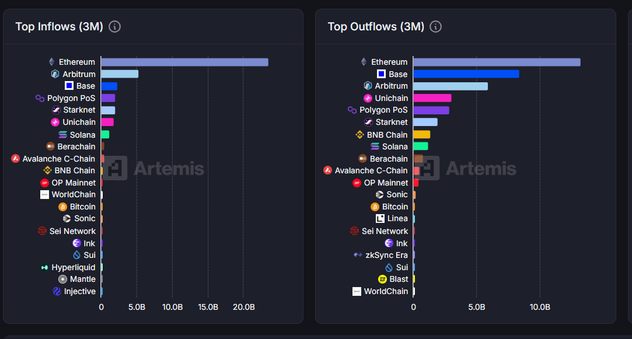Click the Berachain logo in Top Inflows
Screen dimensions: 632x339
pyautogui.click(x=50, y=146)
